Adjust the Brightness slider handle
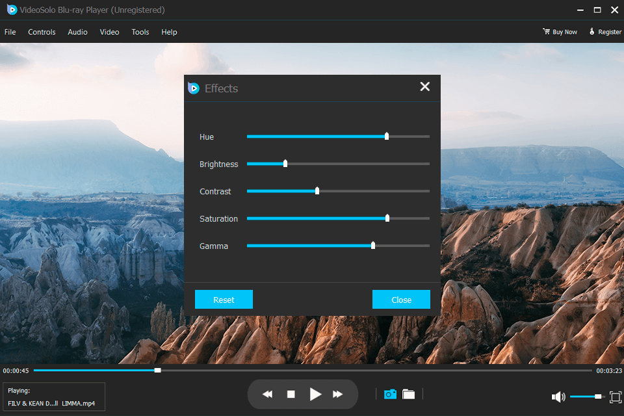Viewport: 624px width, 416px height. pyautogui.click(x=285, y=163)
